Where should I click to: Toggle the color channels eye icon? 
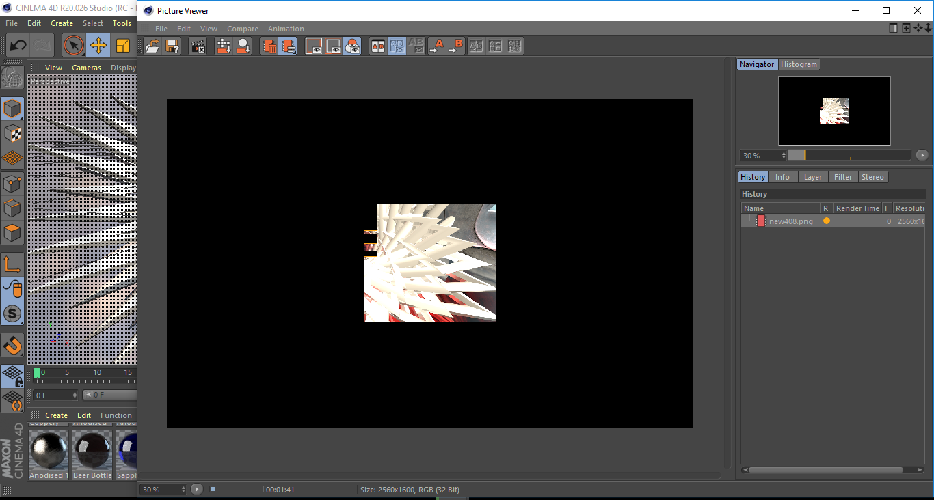tap(352, 46)
